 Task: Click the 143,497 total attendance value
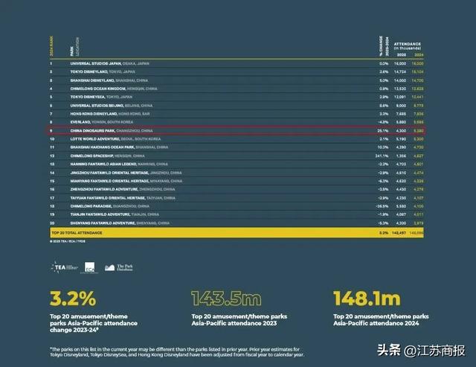pyautogui.click(x=399, y=233)
